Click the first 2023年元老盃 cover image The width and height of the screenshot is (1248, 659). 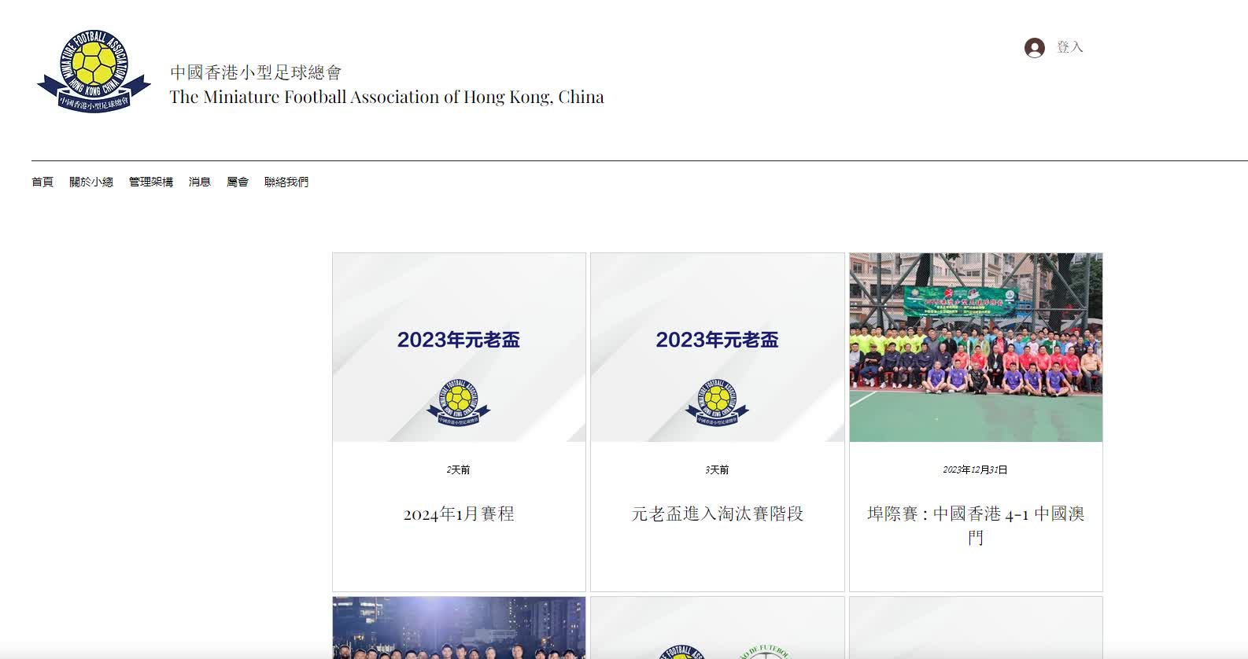459,348
